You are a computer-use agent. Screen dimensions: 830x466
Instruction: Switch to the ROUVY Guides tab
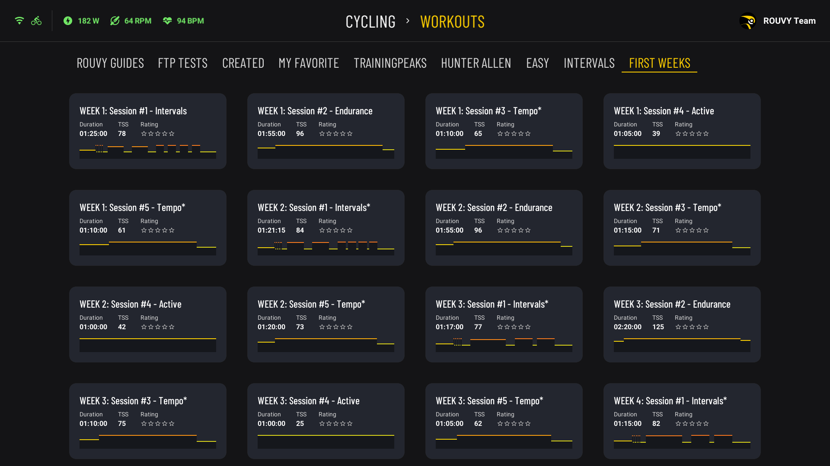(110, 63)
